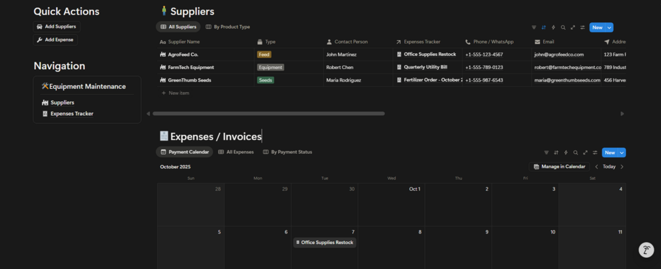661x269 pixels.
Task: Expand the New dropdown arrow in Suppliers
Action: click(610, 28)
